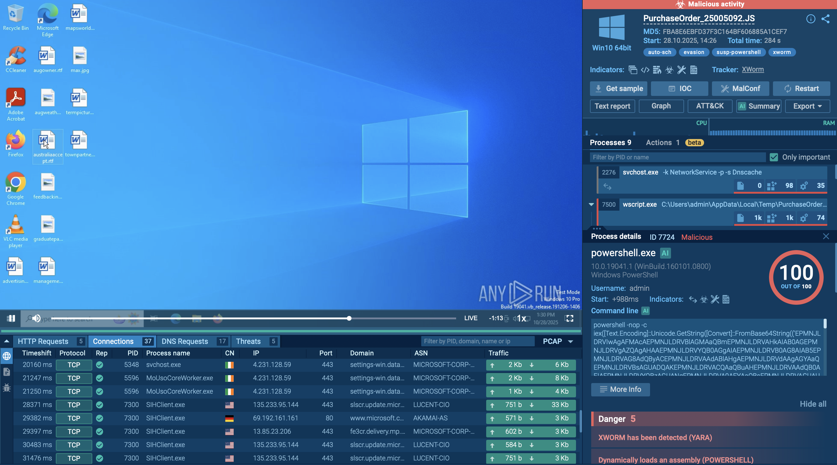837x465 pixels.
Task: Collapse the wscript.exe process tree
Action: click(x=591, y=204)
